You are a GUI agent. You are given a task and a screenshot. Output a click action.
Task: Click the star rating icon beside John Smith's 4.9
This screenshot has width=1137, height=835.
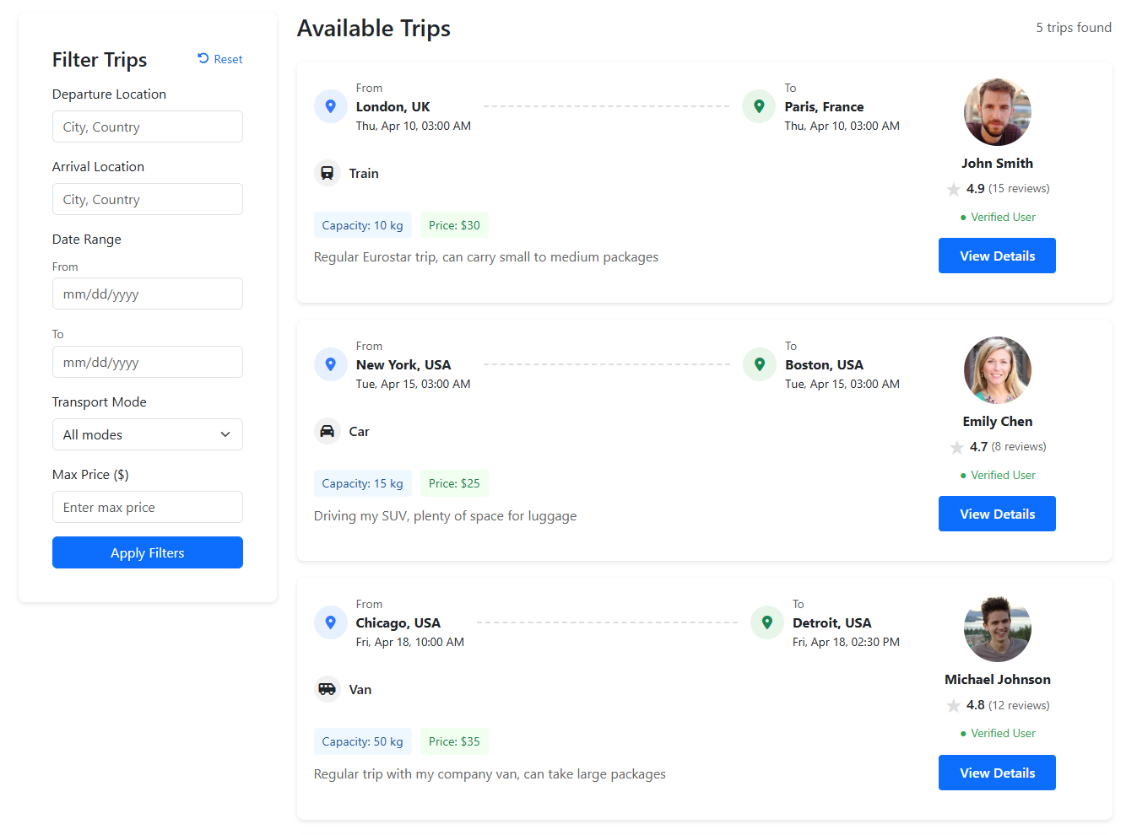[954, 189]
